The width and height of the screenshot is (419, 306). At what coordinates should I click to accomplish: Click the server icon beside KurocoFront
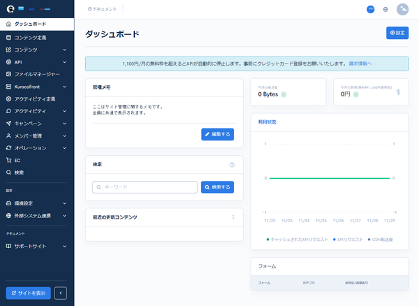pos(8,87)
